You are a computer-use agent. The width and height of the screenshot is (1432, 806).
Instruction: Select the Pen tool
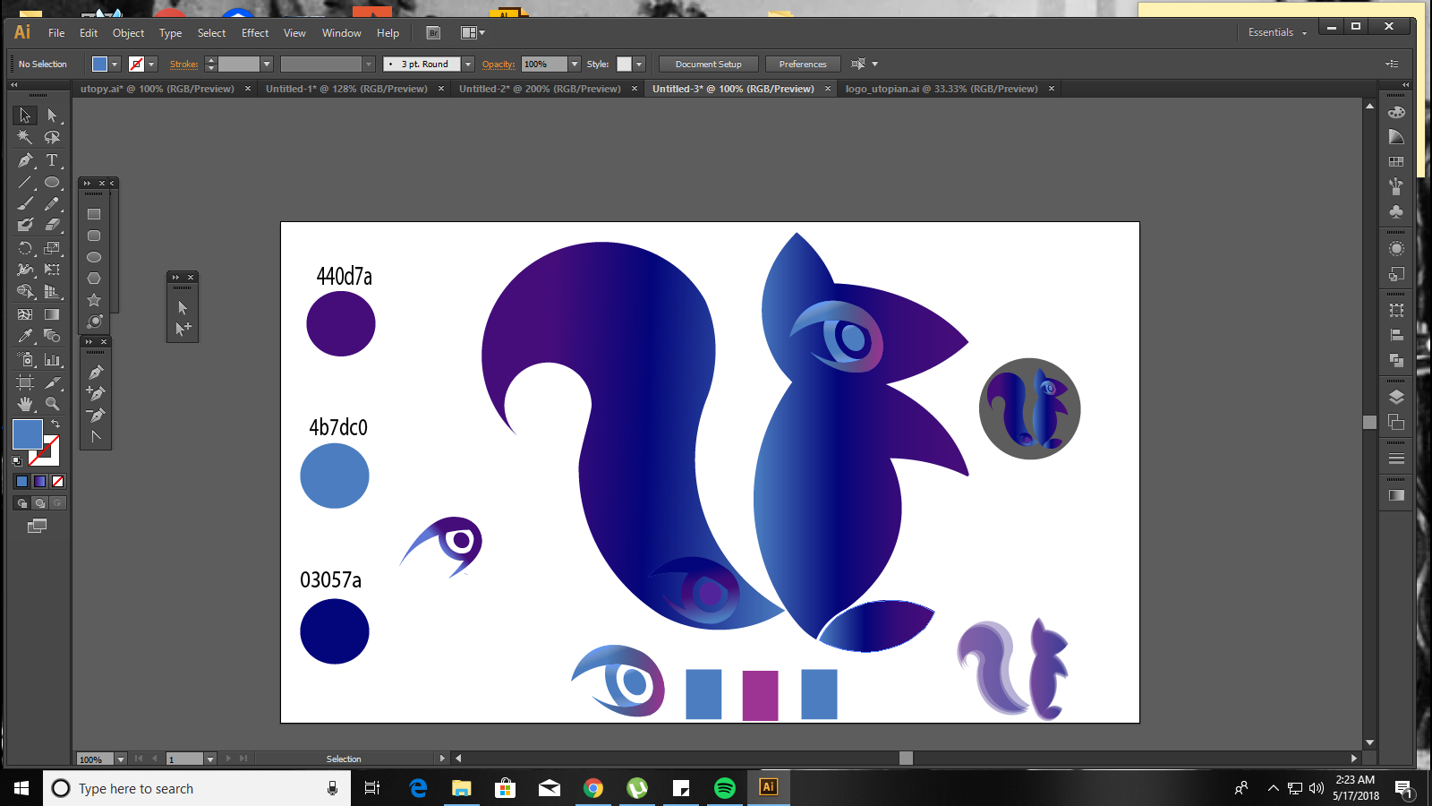tap(25, 160)
